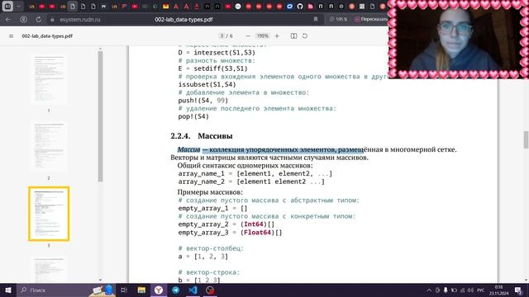Open the red round app on taskbar
Viewport: 529px width, 297px height.
210,290
